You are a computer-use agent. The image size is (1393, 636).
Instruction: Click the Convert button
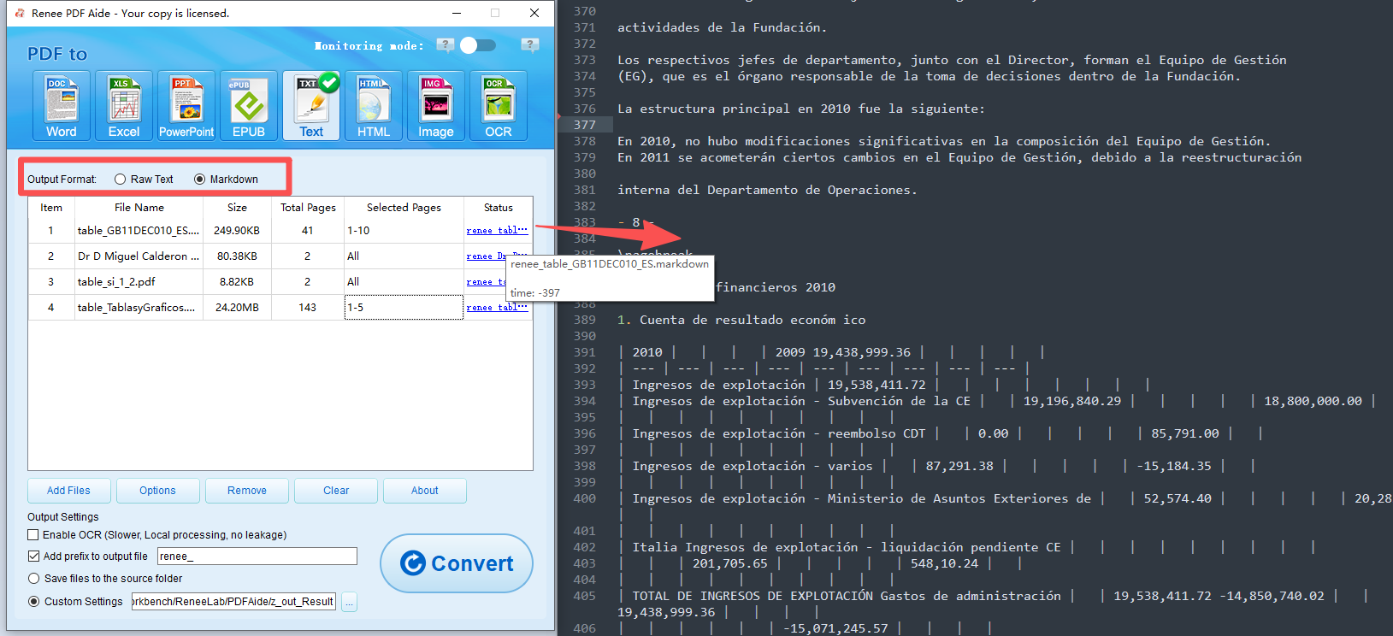(x=457, y=563)
